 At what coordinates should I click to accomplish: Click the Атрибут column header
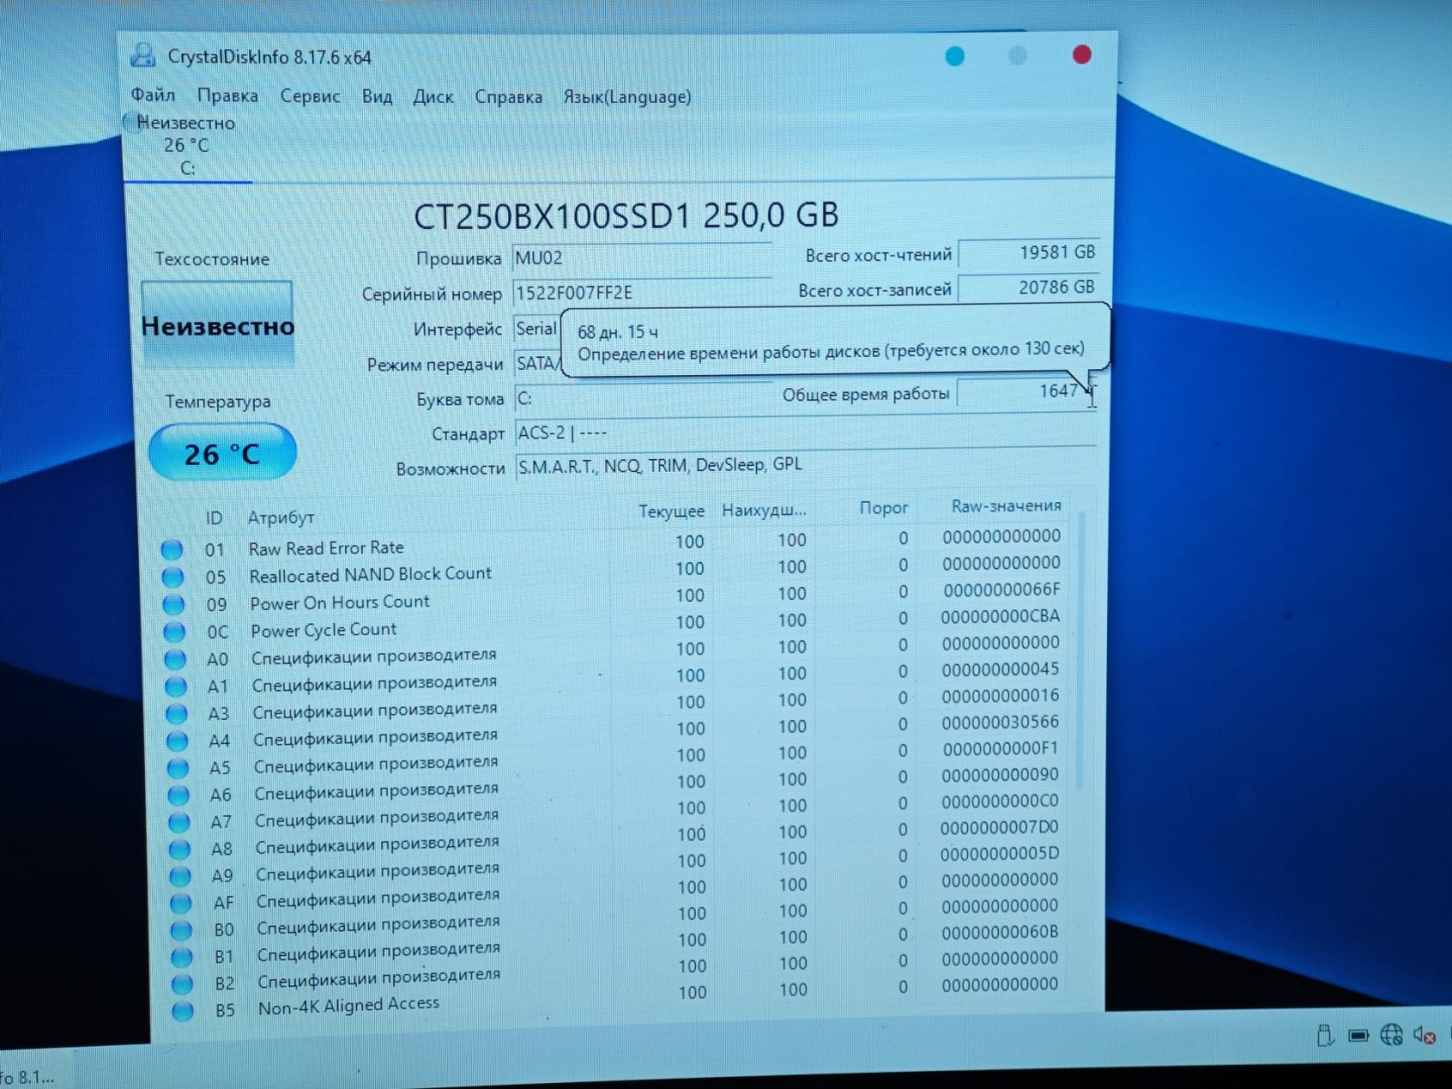281,518
